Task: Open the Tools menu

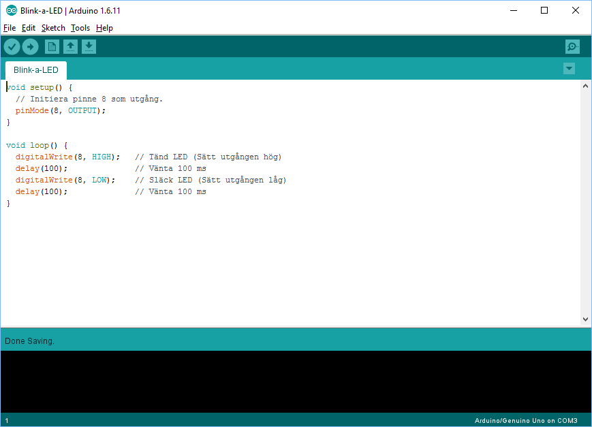Action: (80, 28)
